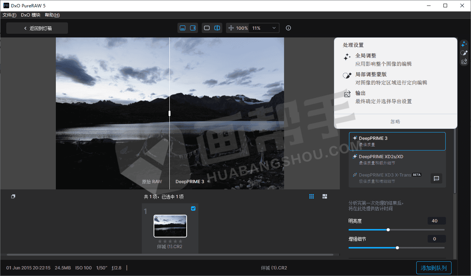471x276 pixels.
Task: Open the image info icon
Action: point(288,28)
